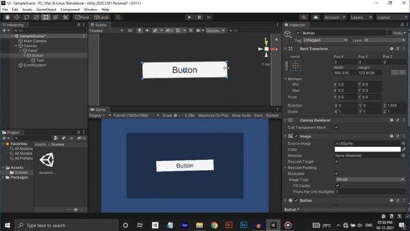Open Source Image object picker
This screenshot has height=231, width=410.
coord(403,144)
